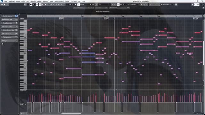Click the MIDI Input loop icon

pos(144,4)
